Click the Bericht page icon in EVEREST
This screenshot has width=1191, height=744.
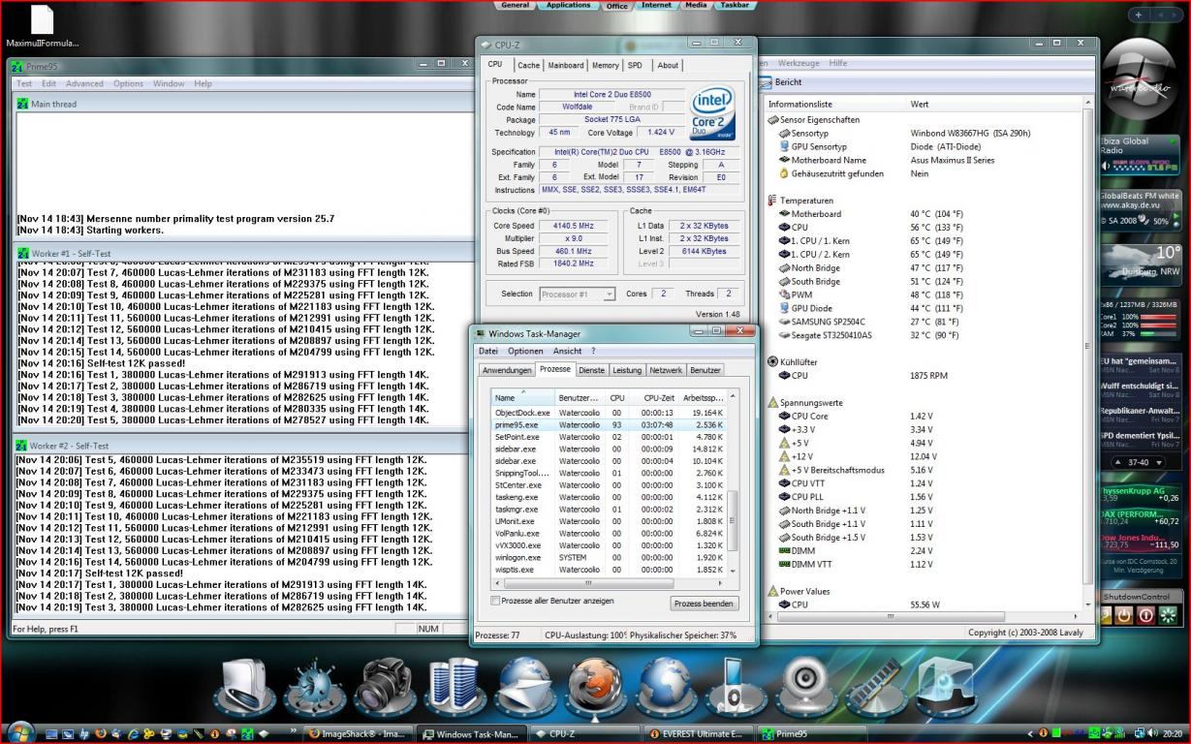click(x=767, y=82)
